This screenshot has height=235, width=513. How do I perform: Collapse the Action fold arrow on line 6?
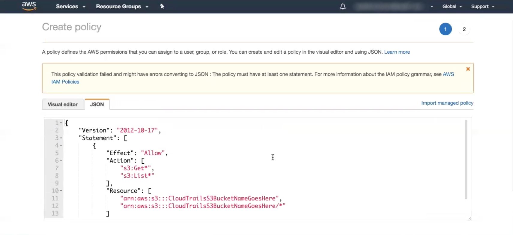[x=61, y=161]
